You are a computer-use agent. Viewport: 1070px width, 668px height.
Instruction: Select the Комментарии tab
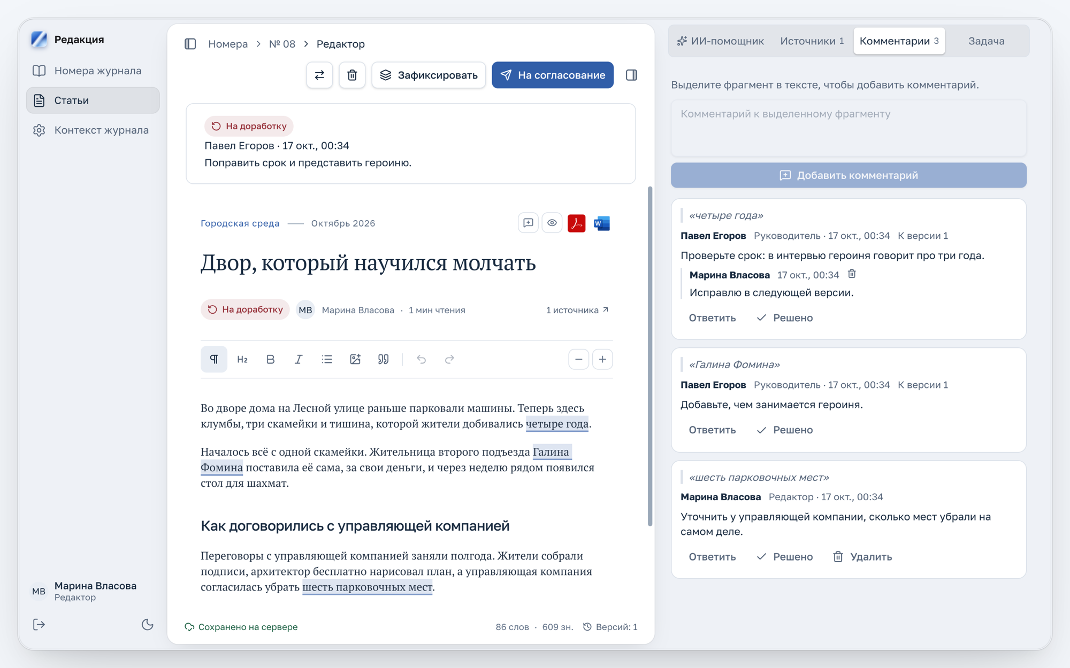(899, 41)
